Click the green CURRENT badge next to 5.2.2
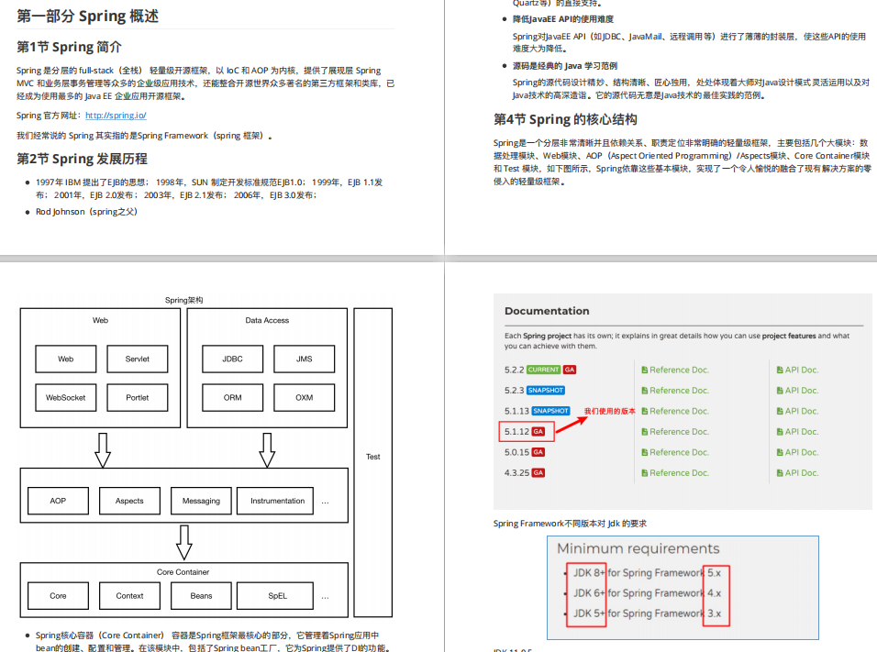The width and height of the screenshot is (877, 652). pyautogui.click(x=543, y=370)
